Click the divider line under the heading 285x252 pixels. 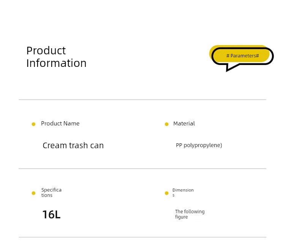(142, 100)
